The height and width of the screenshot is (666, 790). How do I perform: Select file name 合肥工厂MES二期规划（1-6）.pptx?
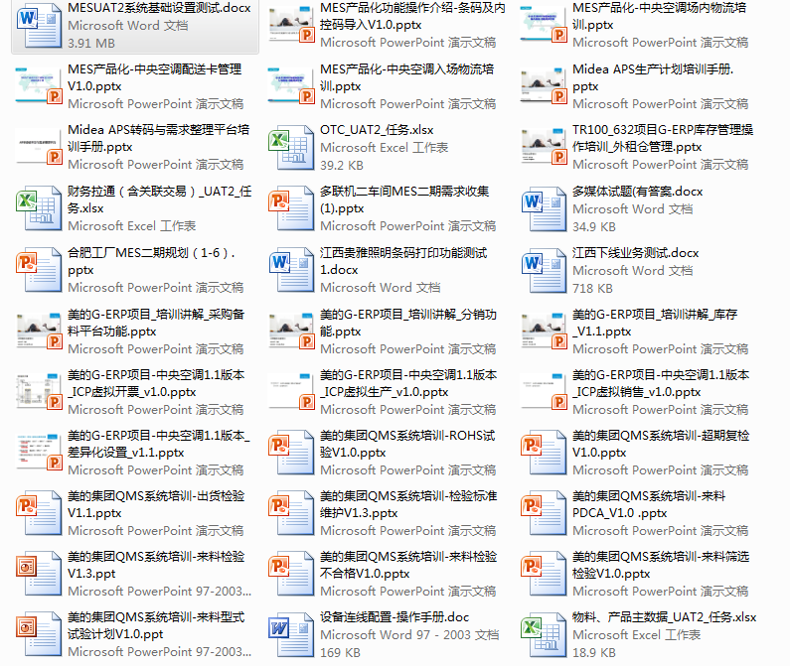coord(151,261)
